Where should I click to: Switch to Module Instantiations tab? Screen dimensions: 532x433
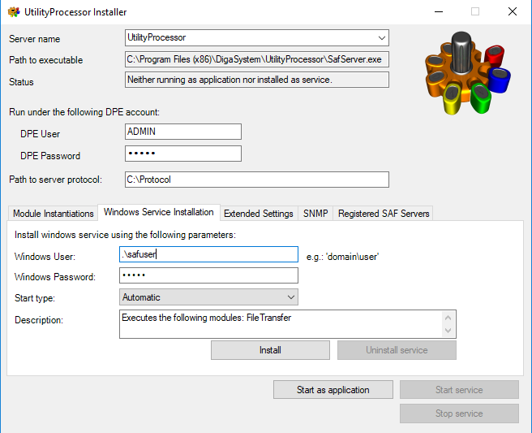(x=54, y=214)
